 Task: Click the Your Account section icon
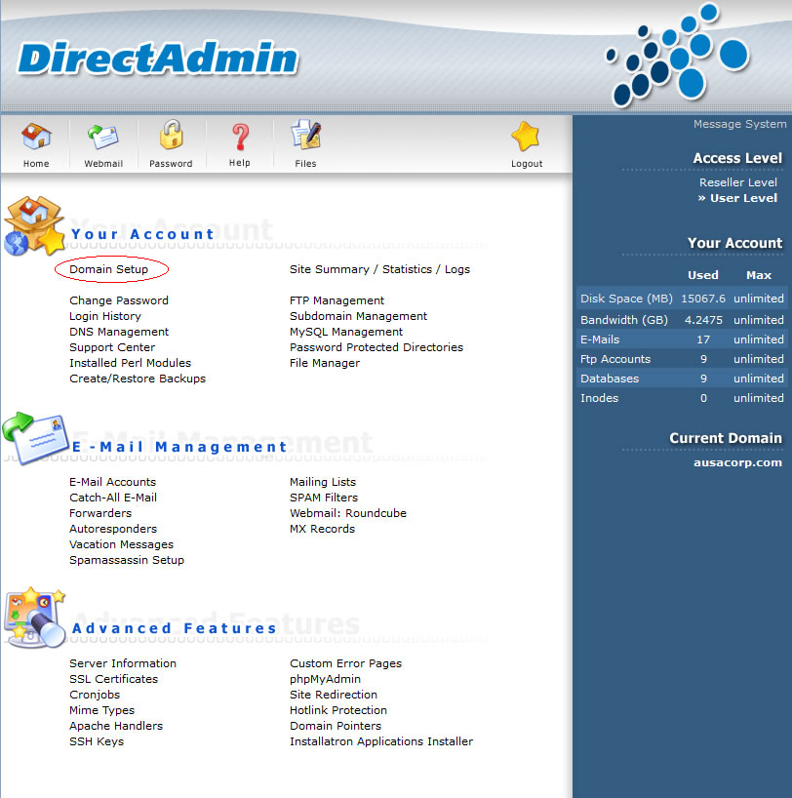coord(33,226)
